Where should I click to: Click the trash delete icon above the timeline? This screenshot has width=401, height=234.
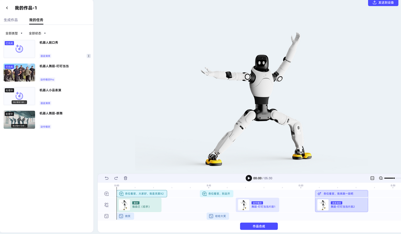coord(125,178)
